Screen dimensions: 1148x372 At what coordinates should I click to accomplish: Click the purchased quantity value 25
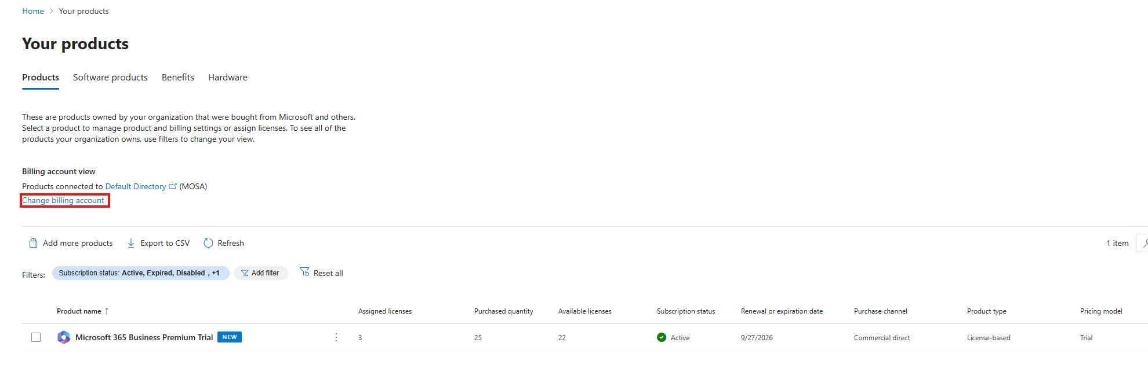coord(478,338)
